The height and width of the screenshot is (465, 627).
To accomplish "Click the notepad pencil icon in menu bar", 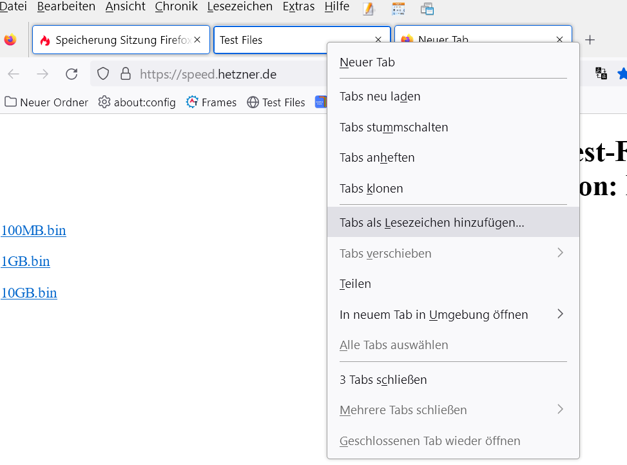I will [369, 8].
